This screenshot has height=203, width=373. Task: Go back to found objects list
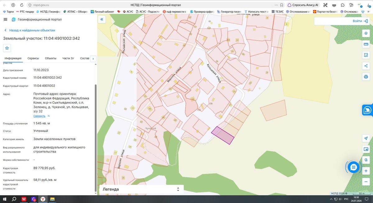(x=30, y=30)
